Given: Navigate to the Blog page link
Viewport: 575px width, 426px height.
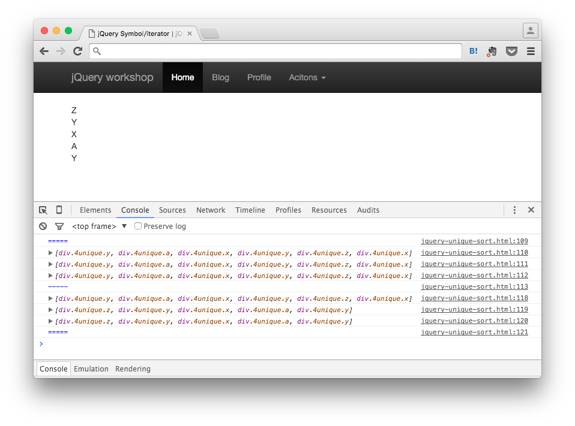Looking at the screenshot, I should coord(220,77).
